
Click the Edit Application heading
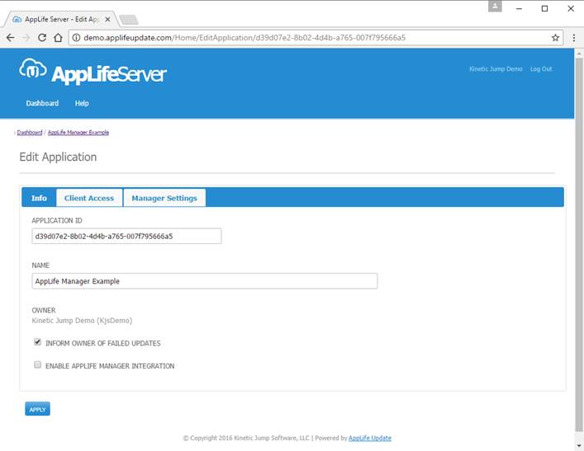[x=58, y=157]
